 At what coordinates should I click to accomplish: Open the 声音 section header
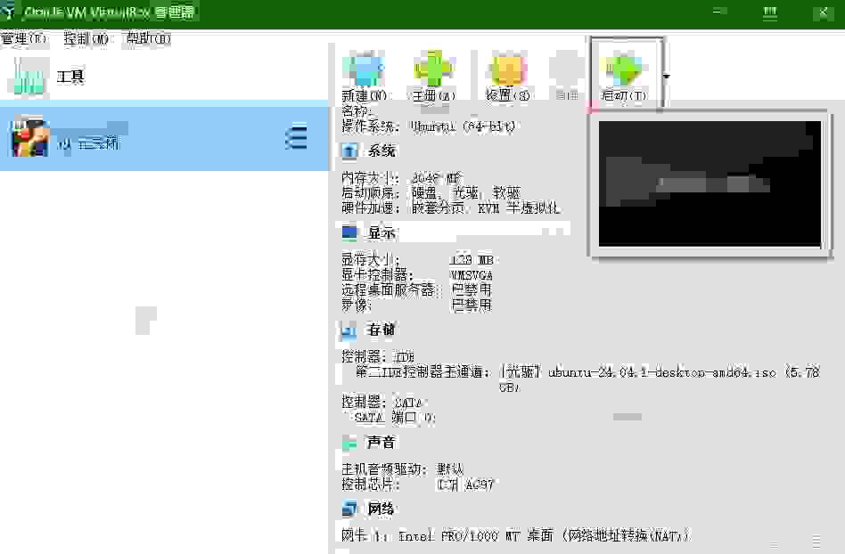381,442
